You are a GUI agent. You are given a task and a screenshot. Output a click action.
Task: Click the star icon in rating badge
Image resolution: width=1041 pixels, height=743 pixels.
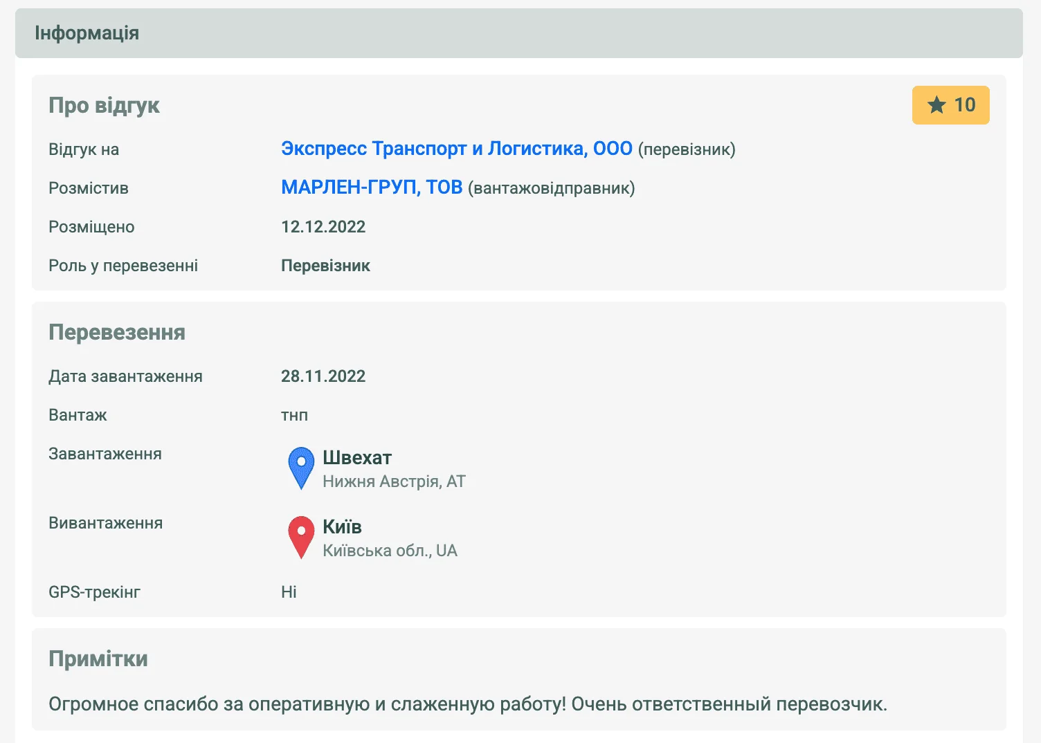[x=936, y=105]
